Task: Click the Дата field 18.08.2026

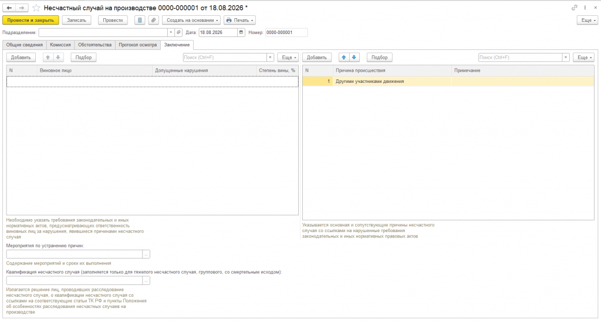Action: (218, 33)
